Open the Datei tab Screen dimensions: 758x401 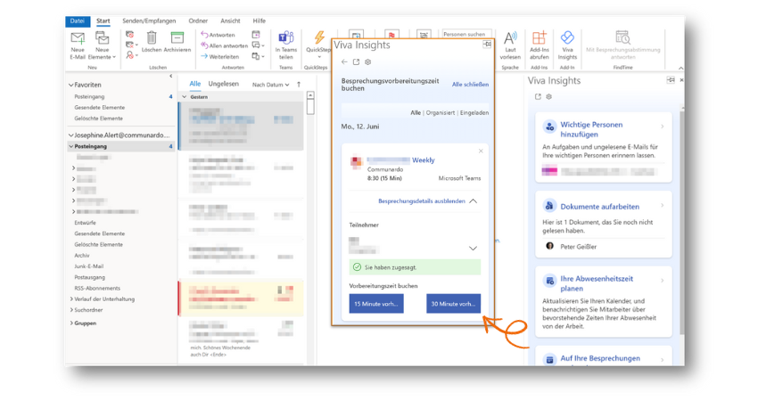click(x=78, y=20)
